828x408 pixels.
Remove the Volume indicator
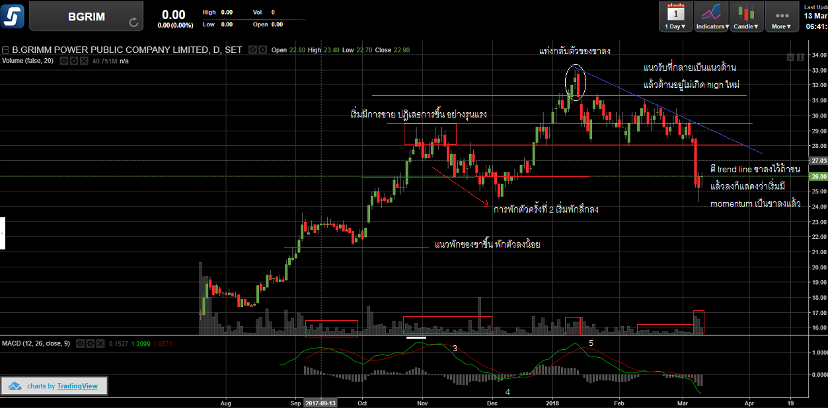85,61
